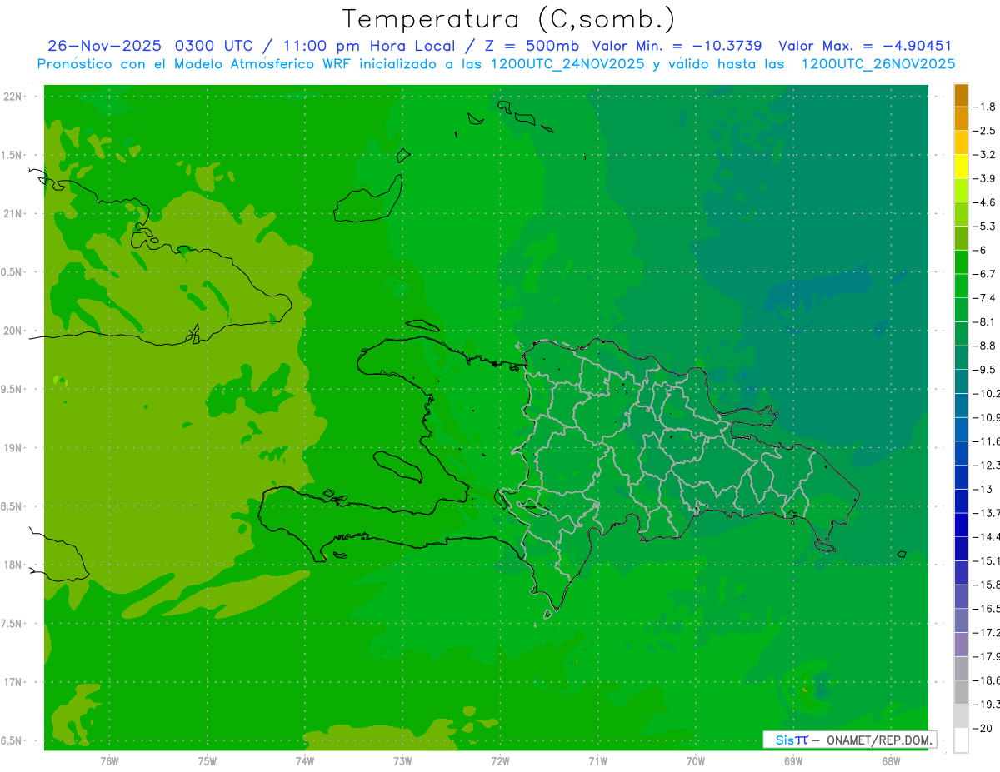
Task: Click the "75W" longitude label
Action: [x=207, y=760]
